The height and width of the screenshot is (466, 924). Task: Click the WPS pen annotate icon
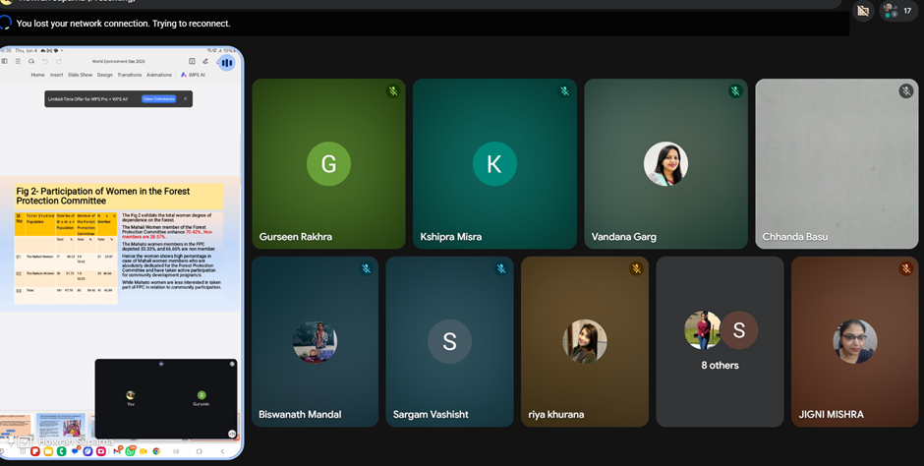[205, 61]
